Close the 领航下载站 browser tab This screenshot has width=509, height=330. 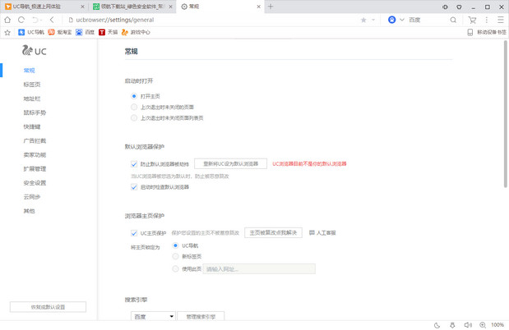tap(170, 7)
